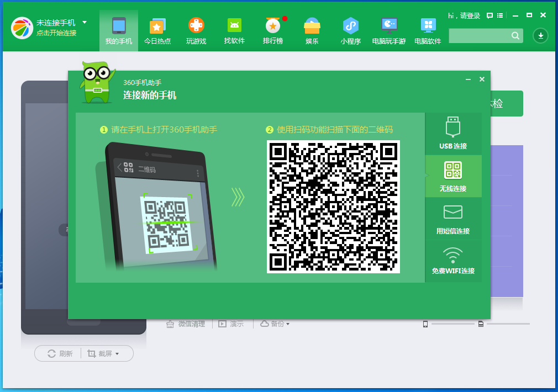The width and height of the screenshot is (558, 392).
Task: Open the 小程序 section
Action: pyautogui.click(x=350, y=31)
